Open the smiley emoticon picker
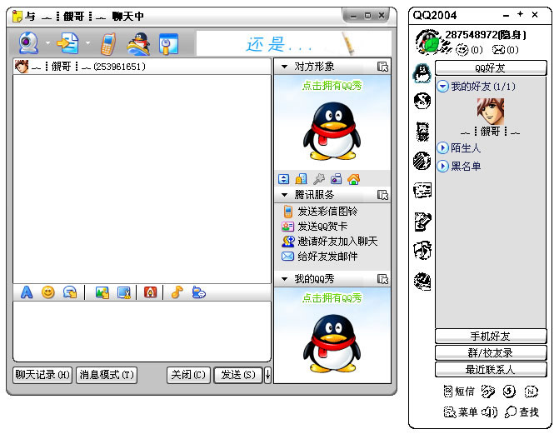The image size is (559, 434). click(x=48, y=292)
